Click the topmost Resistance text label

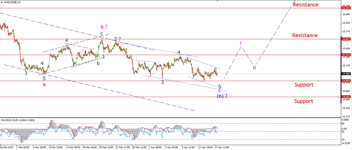[x=305, y=5]
